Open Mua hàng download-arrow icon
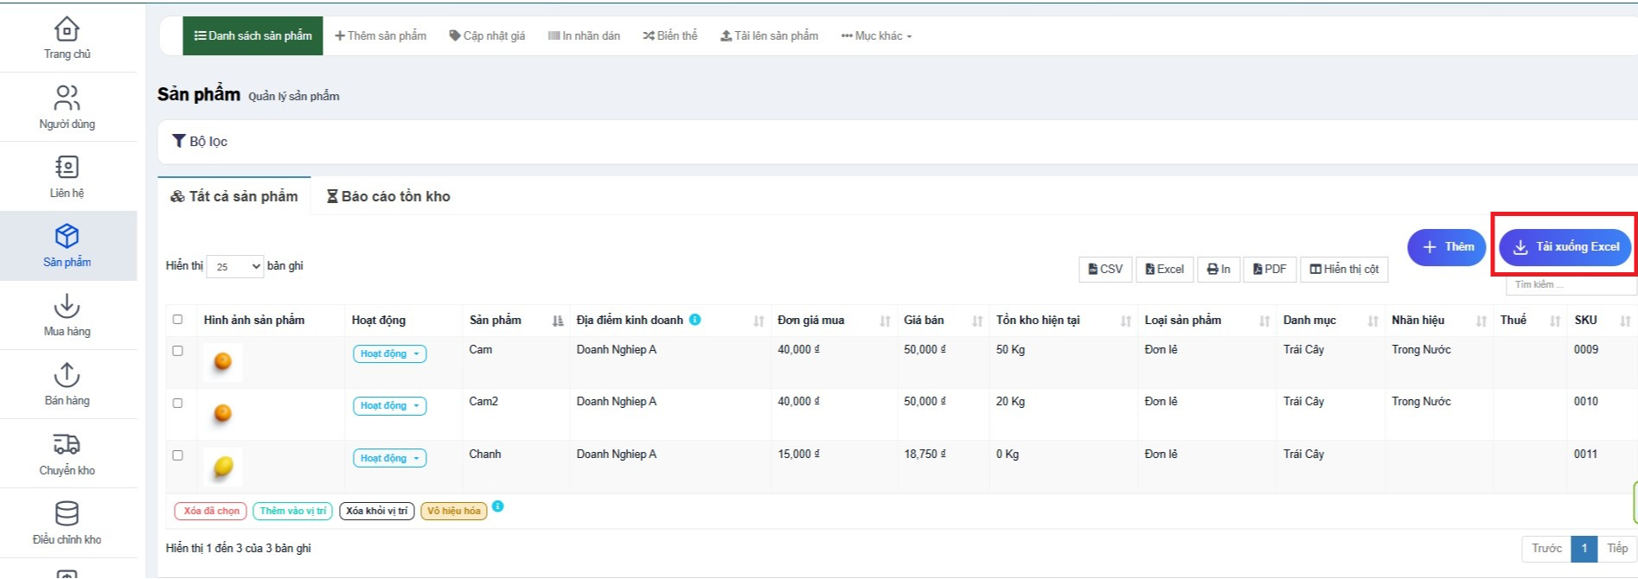The height and width of the screenshot is (579, 1638). point(67,306)
